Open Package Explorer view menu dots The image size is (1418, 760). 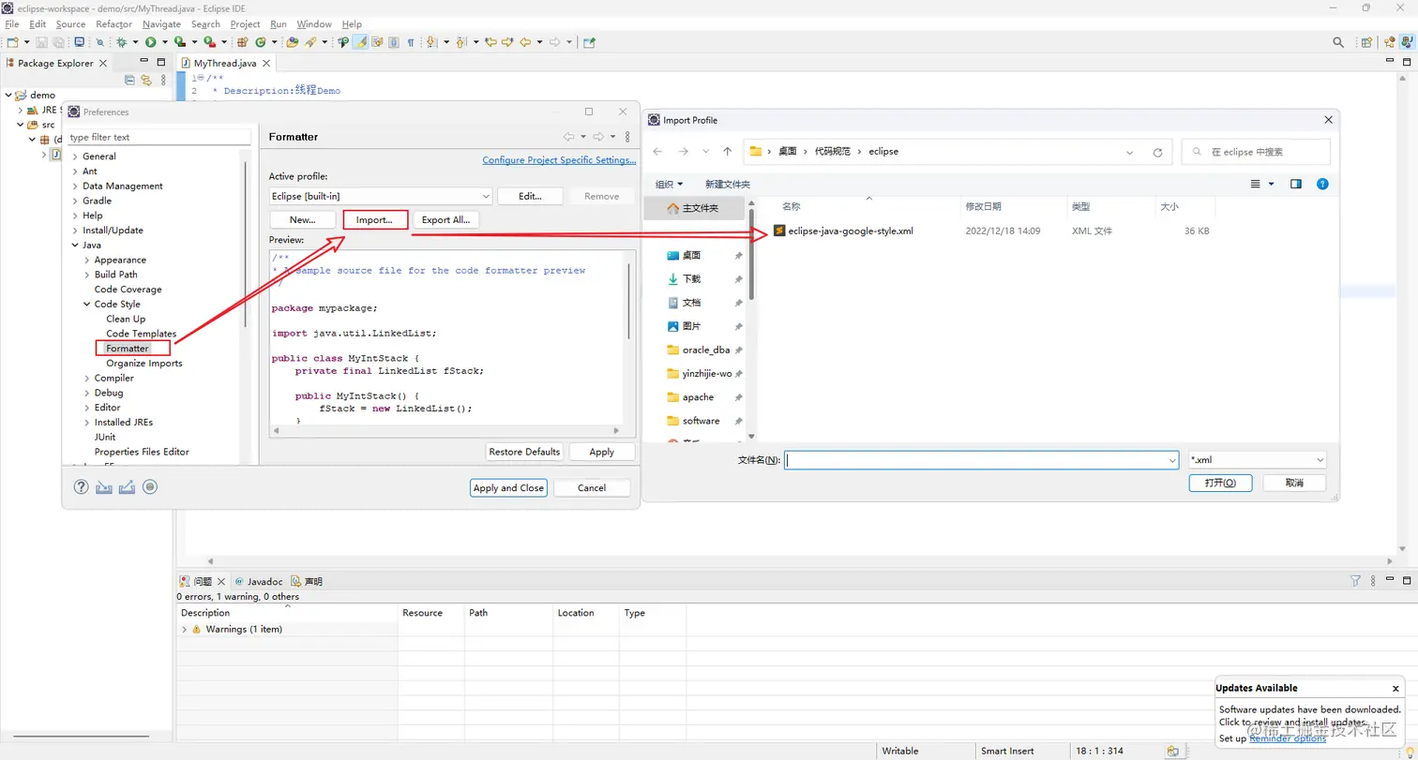161,81
